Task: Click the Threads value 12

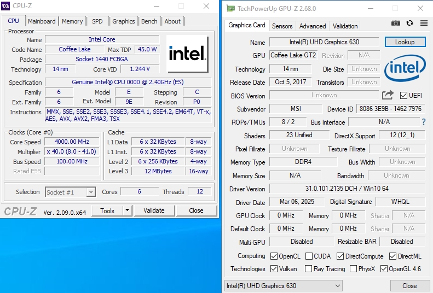Action: tap(200, 191)
